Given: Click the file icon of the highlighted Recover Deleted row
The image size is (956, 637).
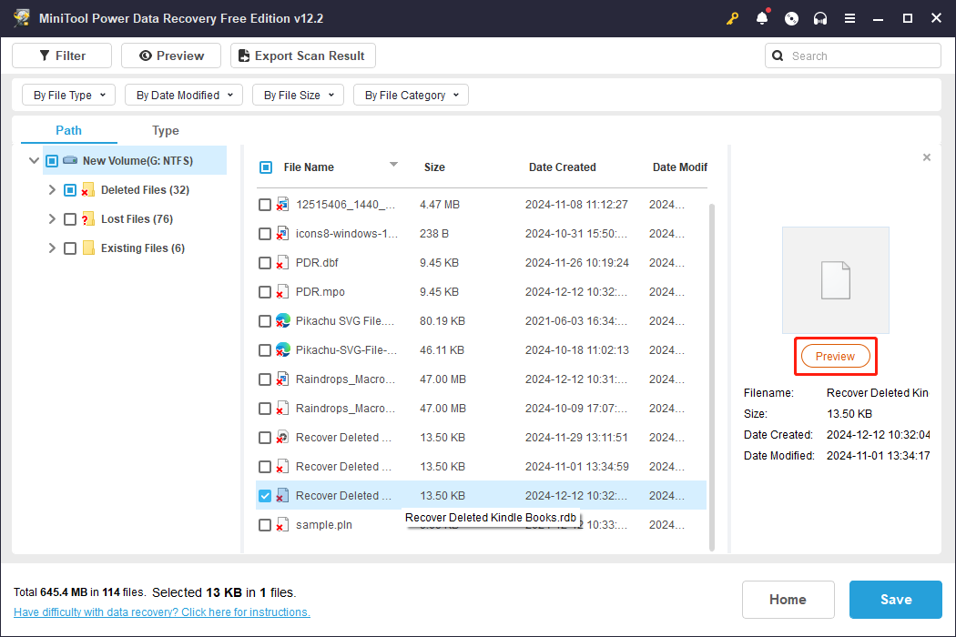Looking at the screenshot, I should tap(282, 496).
